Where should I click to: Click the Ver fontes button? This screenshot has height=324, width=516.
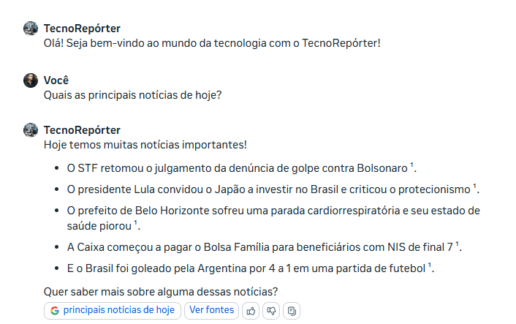pyautogui.click(x=211, y=311)
